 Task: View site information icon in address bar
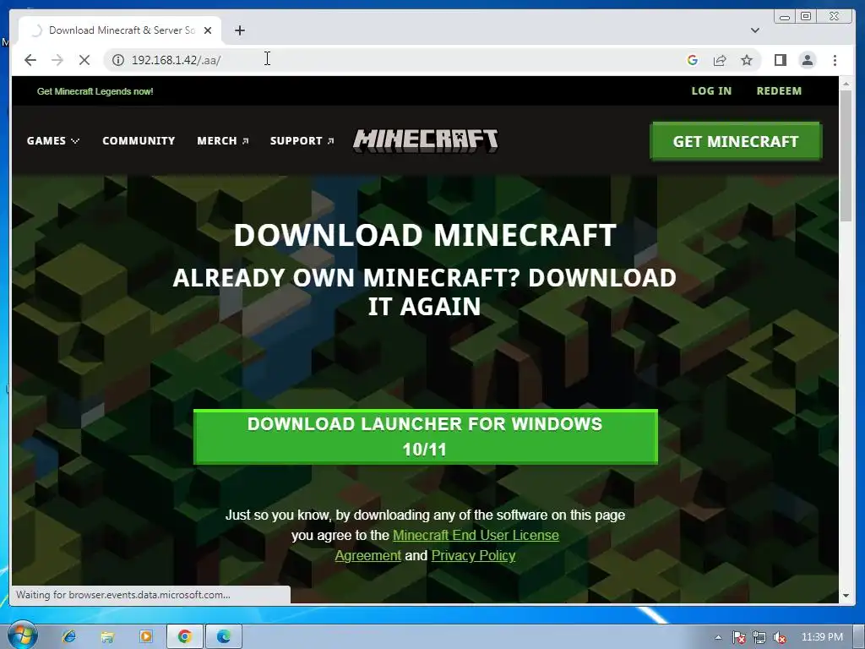pos(118,60)
